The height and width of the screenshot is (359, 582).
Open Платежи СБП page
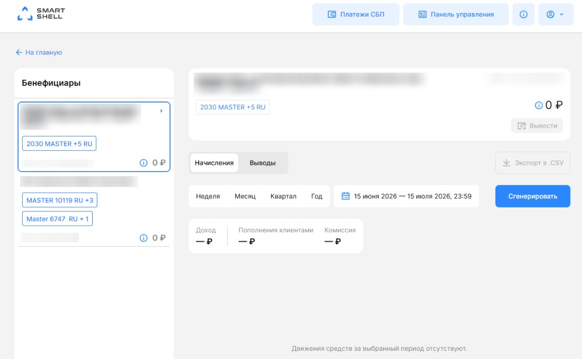355,14
